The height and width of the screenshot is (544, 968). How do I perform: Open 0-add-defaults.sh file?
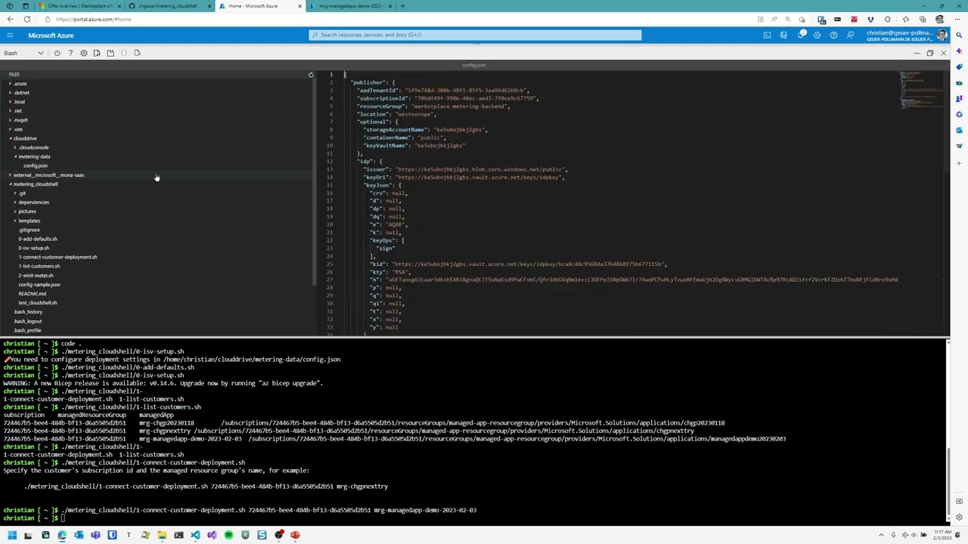38,239
